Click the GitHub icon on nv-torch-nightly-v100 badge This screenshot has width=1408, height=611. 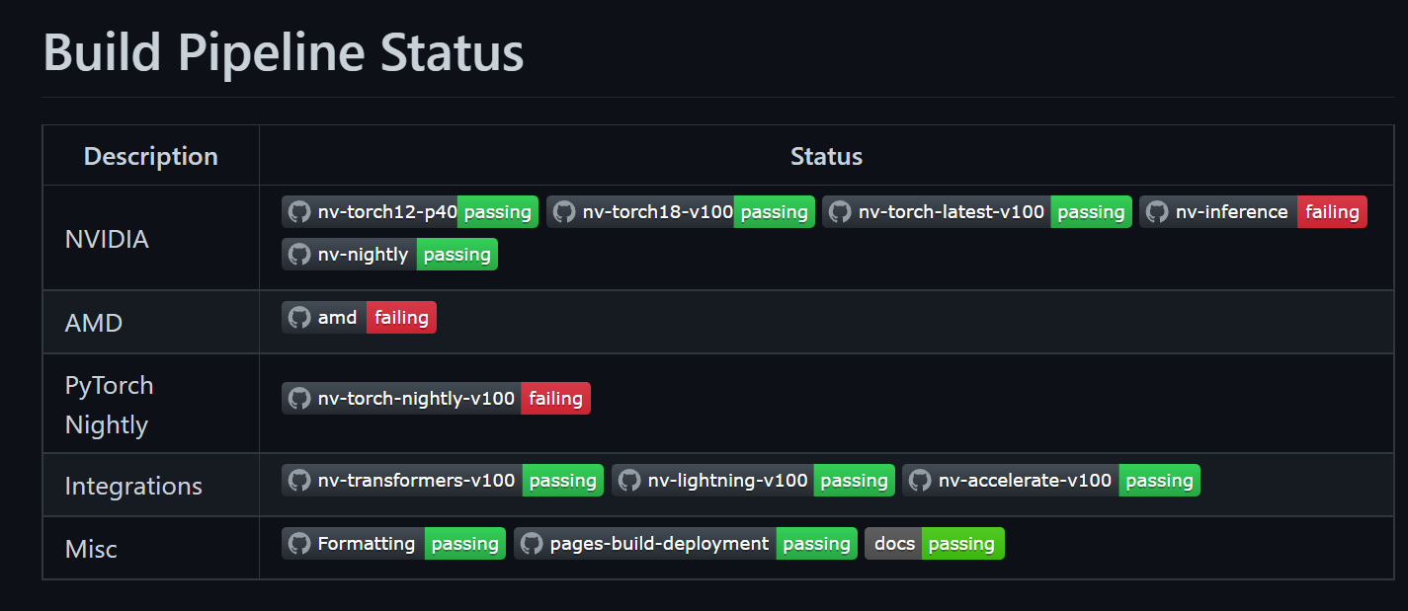click(298, 399)
